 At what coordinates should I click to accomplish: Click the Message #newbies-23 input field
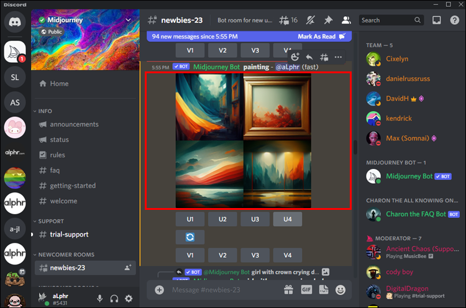224,289
